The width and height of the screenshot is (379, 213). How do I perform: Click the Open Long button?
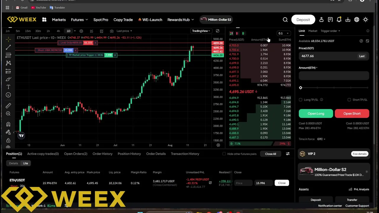point(316,114)
